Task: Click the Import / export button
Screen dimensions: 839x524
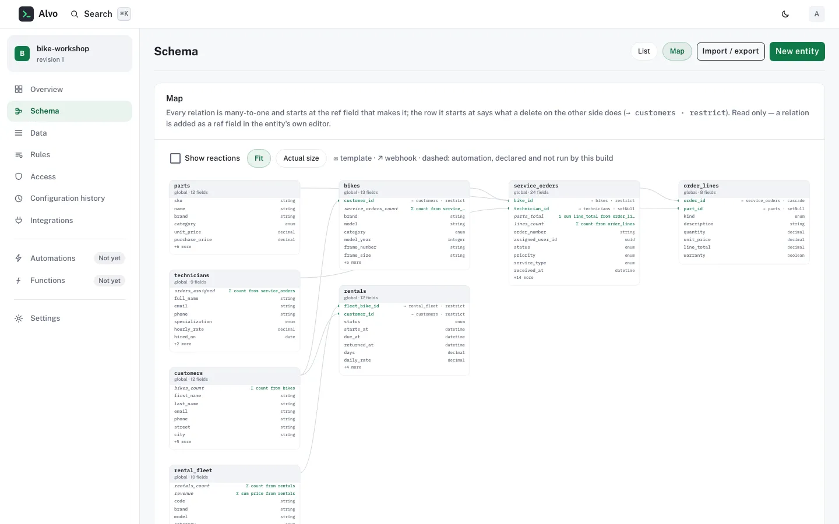Action: coord(731,51)
